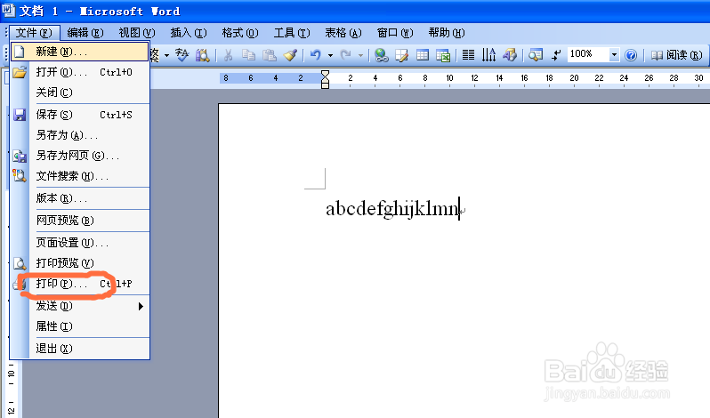Click the Insert Table icon
Image resolution: width=710 pixels, height=418 pixels.
pos(423,55)
